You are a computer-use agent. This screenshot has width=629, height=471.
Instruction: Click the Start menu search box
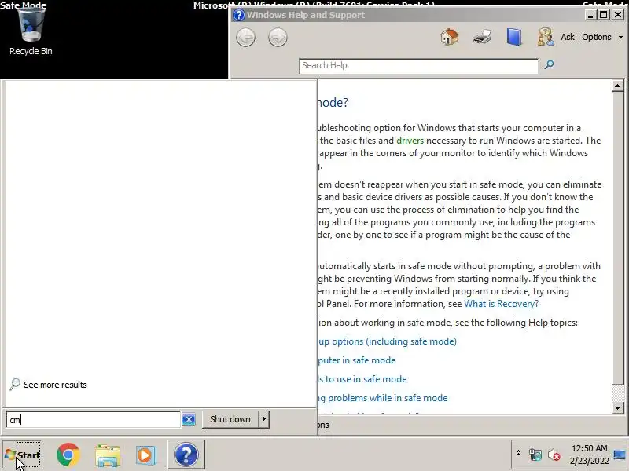[93, 419]
